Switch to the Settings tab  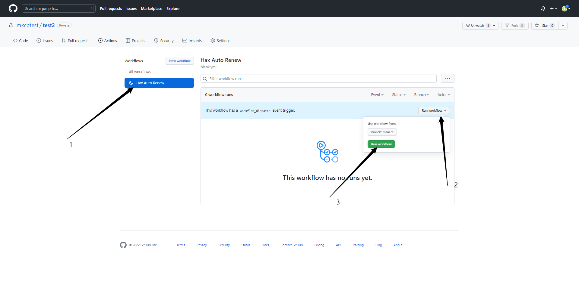click(220, 41)
